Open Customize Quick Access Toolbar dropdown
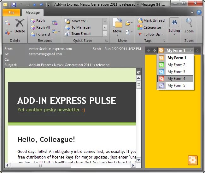This screenshot has width=205, height=173. pyautogui.click(x=49, y=5)
